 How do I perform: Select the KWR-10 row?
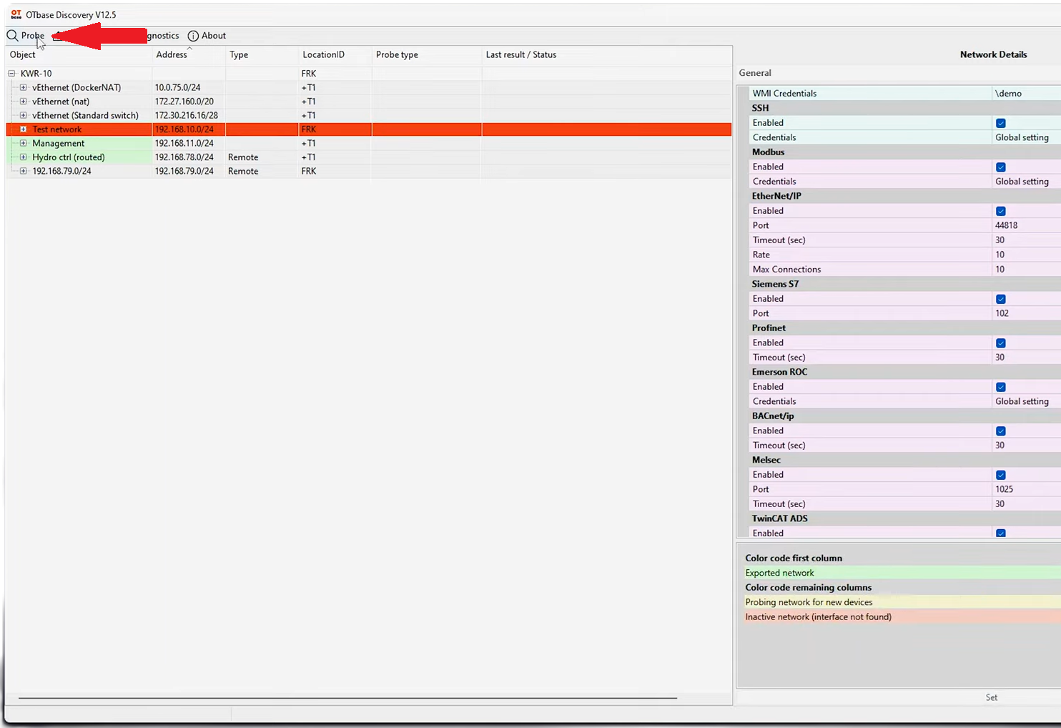click(369, 74)
